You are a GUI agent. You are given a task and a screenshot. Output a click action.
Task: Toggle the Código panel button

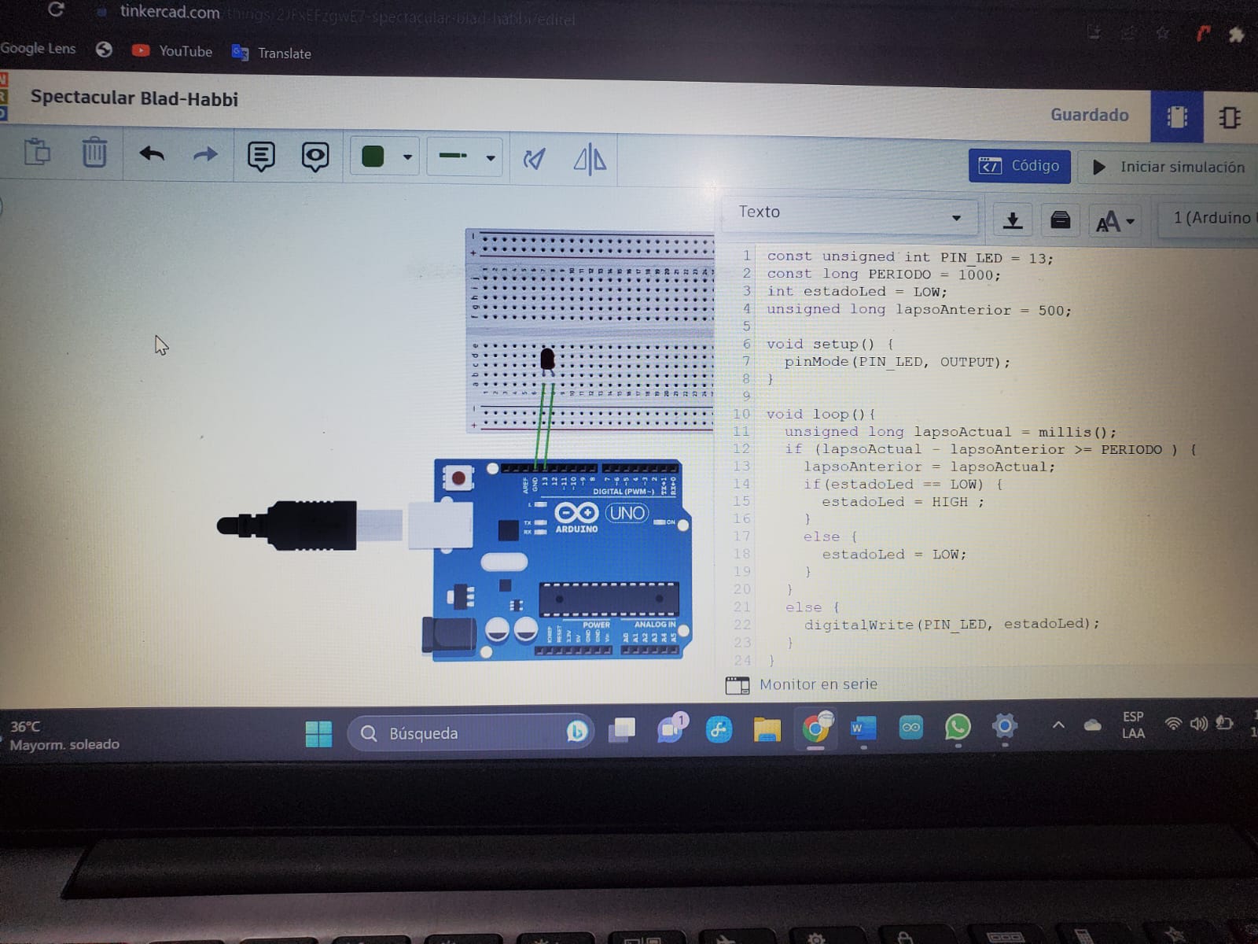pyautogui.click(x=1019, y=166)
